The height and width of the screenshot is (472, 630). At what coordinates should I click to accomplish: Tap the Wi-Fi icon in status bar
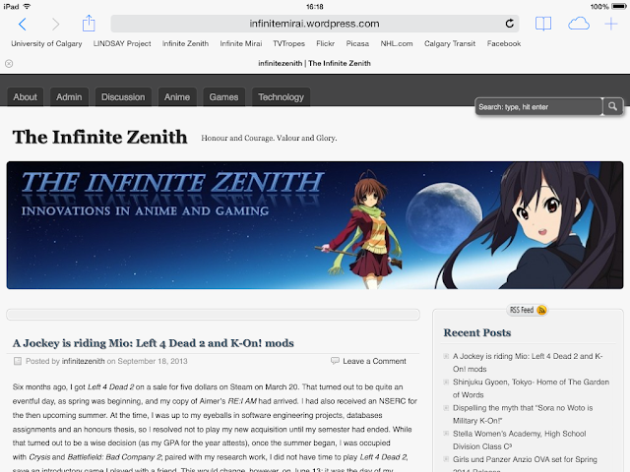coord(27,7)
